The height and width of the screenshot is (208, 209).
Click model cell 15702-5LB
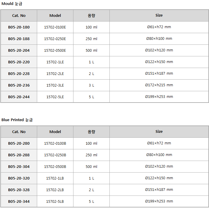pyautogui.click(x=55, y=201)
